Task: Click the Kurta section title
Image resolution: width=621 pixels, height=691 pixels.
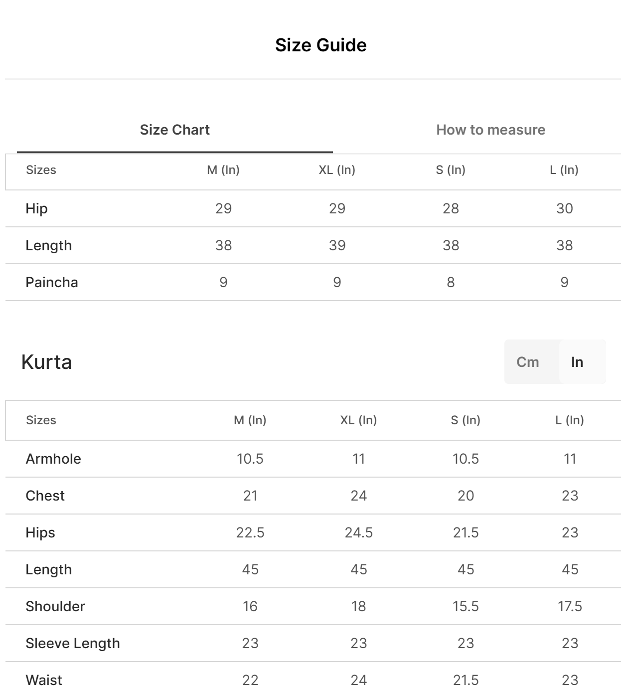Action: coord(46,362)
